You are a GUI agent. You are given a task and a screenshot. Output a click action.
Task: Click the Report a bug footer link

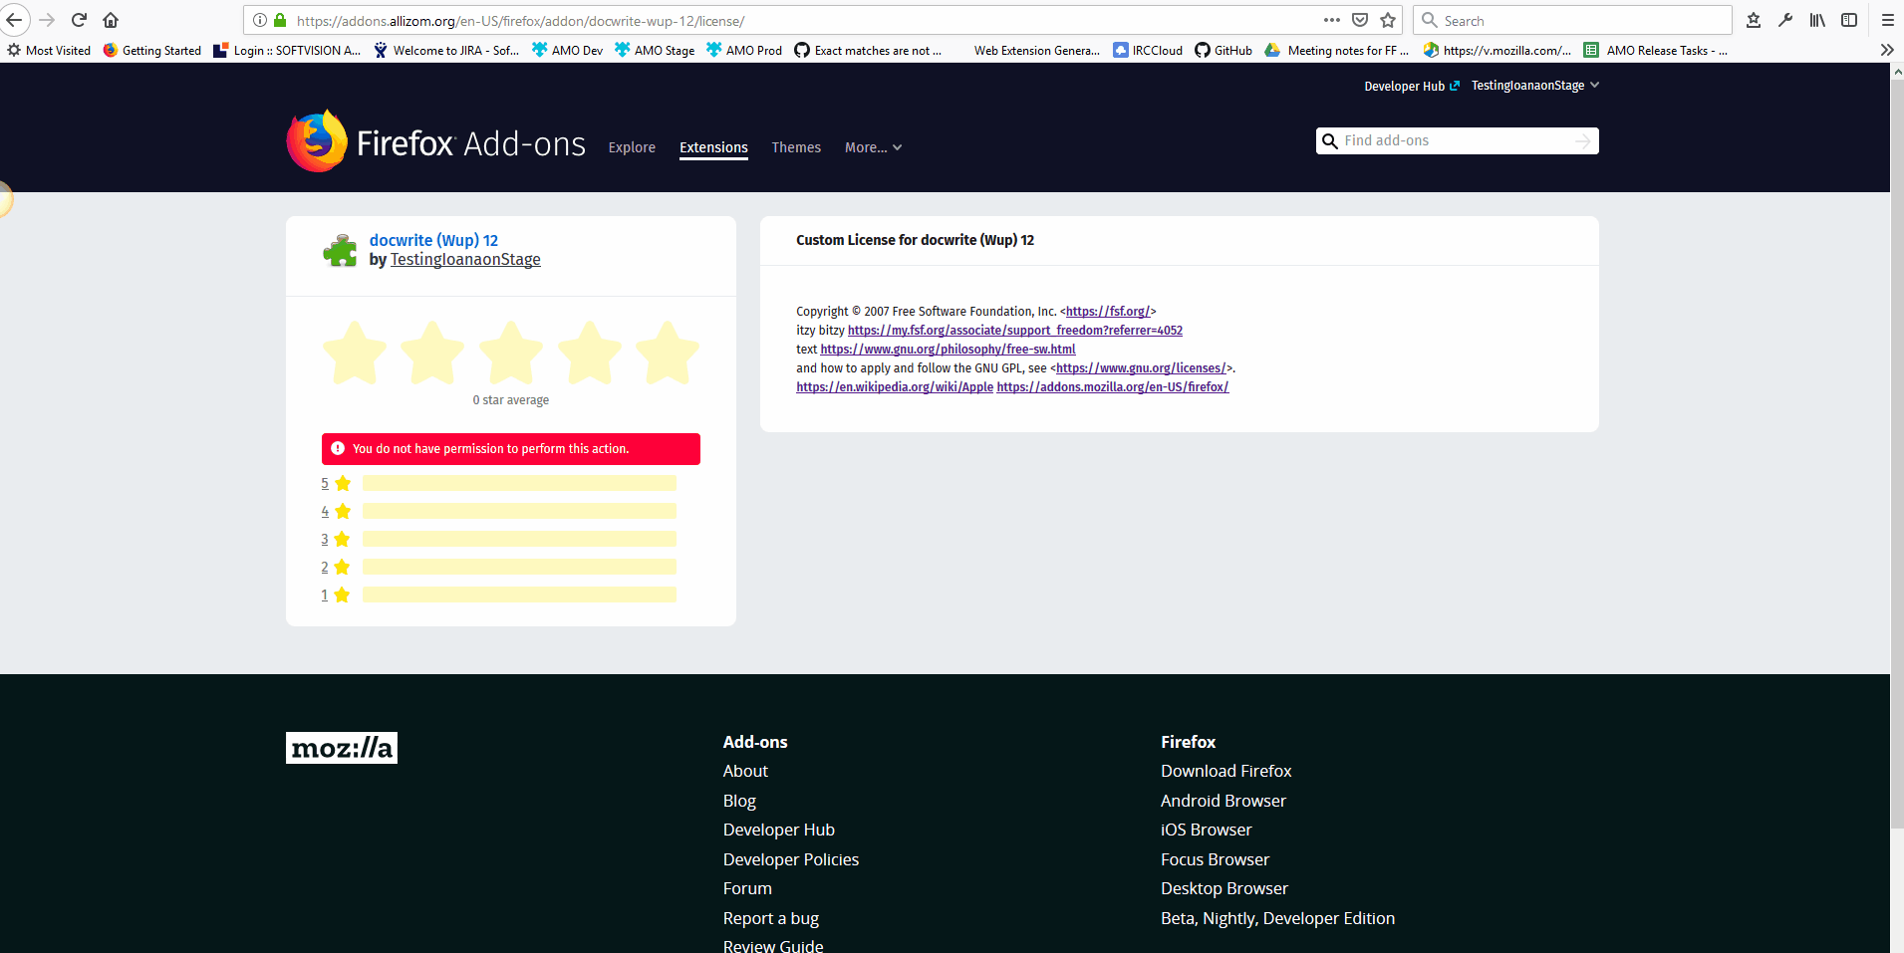(770, 917)
